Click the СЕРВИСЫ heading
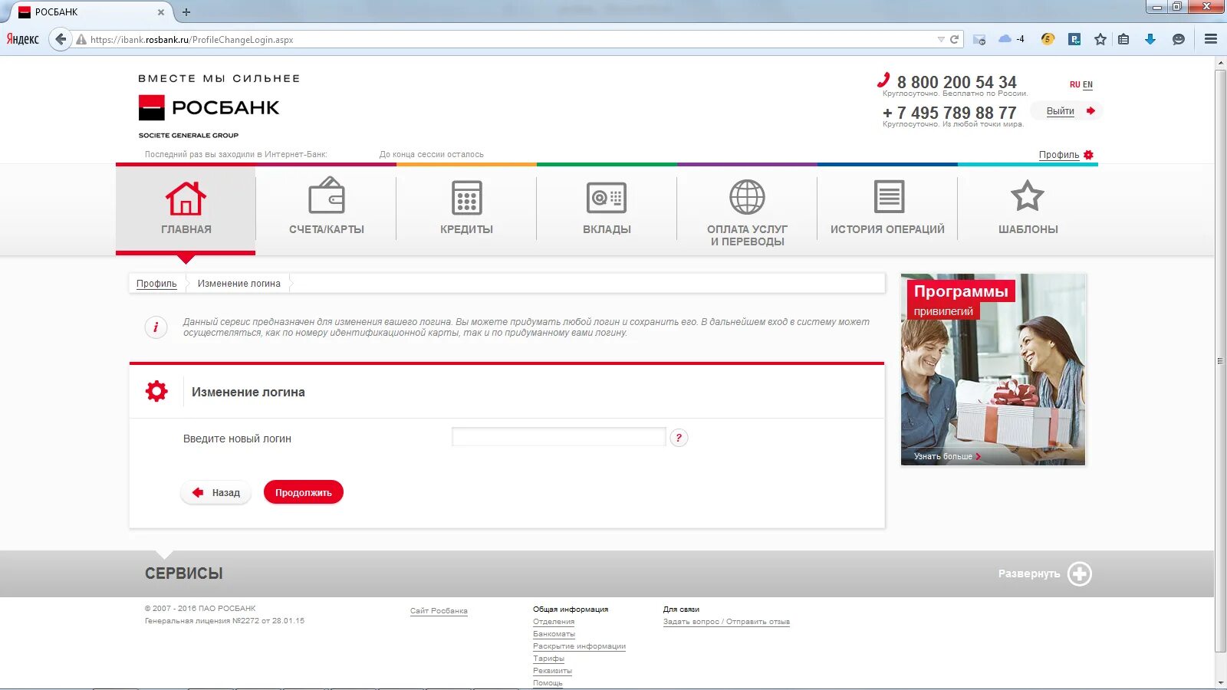 click(x=184, y=573)
